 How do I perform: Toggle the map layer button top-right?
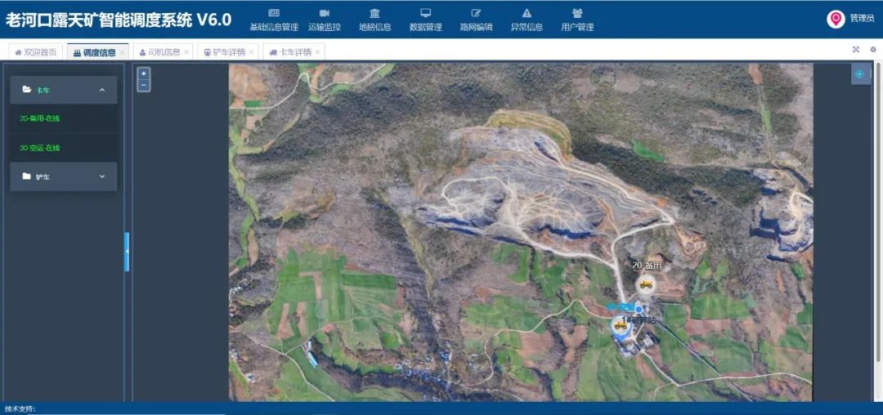(859, 74)
